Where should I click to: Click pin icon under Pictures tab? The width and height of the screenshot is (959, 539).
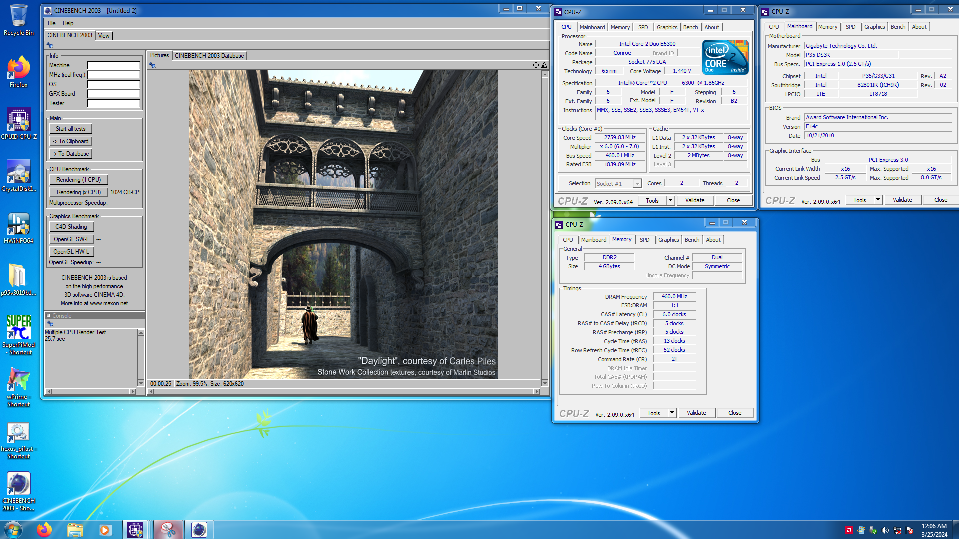152,65
